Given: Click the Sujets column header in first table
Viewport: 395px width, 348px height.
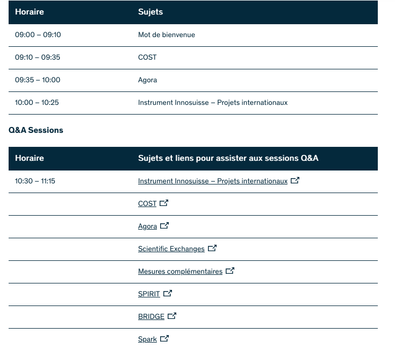Looking at the screenshot, I should tap(150, 12).
